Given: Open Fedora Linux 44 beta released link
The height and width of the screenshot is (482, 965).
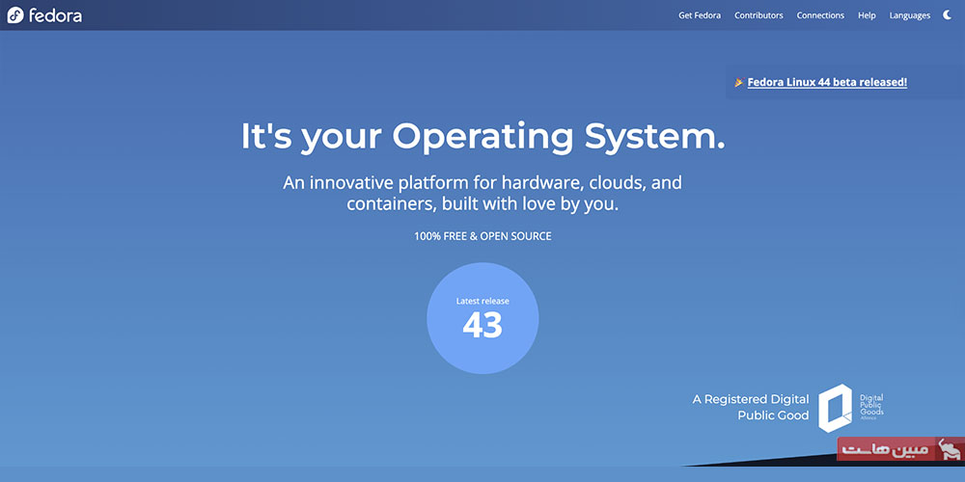Looking at the screenshot, I should click(x=827, y=82).
